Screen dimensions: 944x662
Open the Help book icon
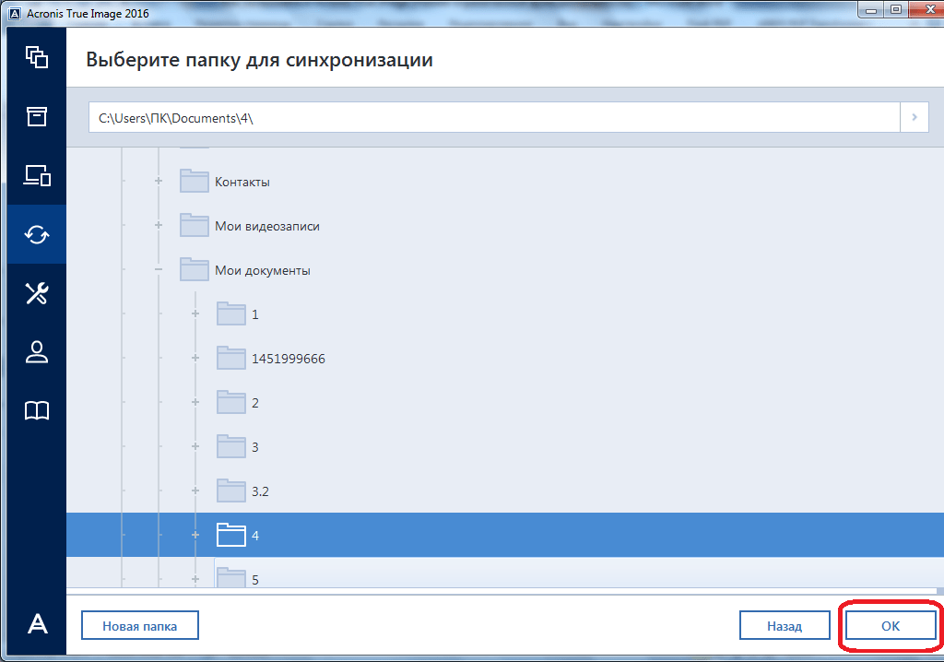coord(37,411)
